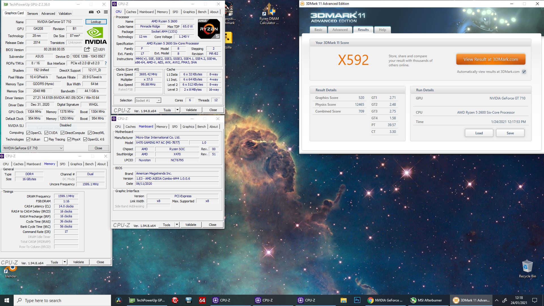Switch to the GPU-Z Sensors tab
Screen dimensions: 544x306
[x=32, y=13]
